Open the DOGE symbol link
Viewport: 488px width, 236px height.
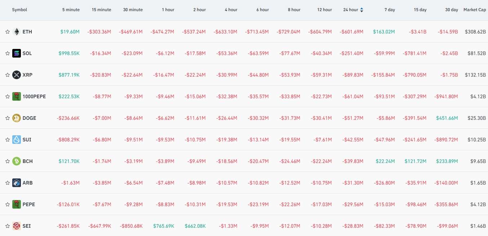click(x=29, y=118)
